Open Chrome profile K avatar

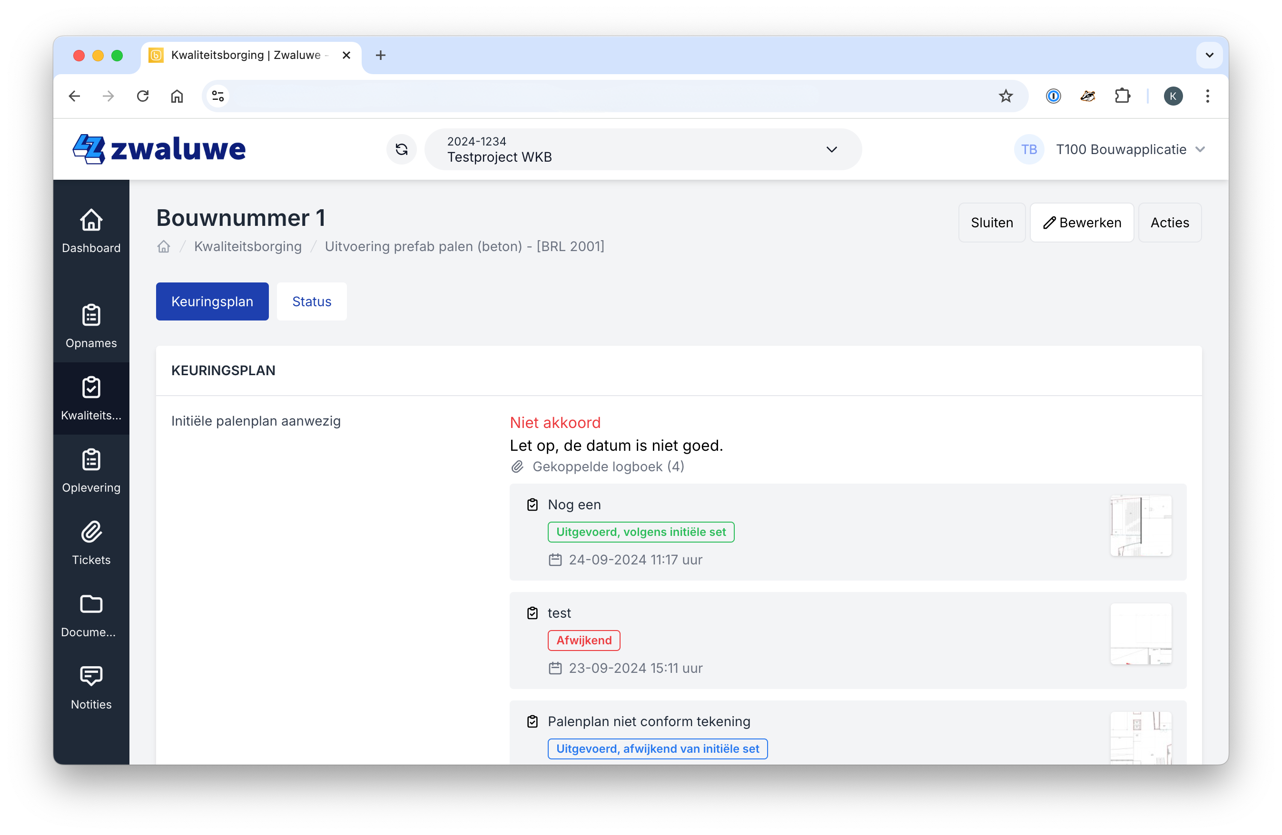(1173, 96)
